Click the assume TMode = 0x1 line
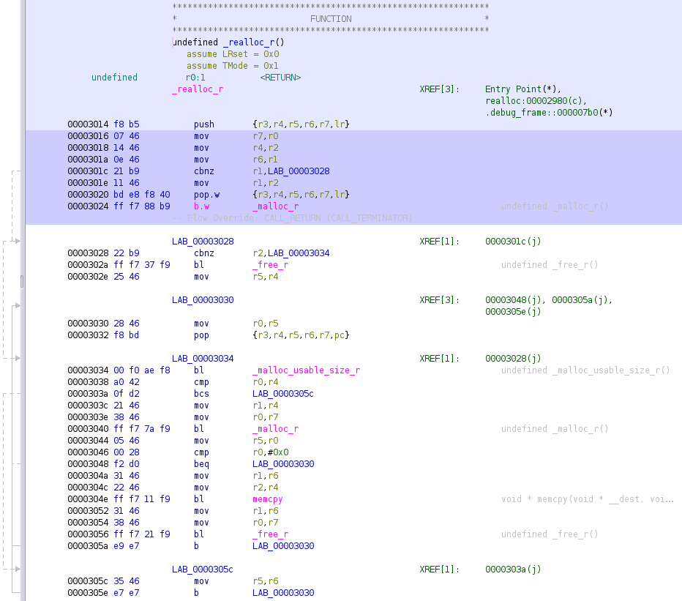The height and width of the screenshot is (601, 682). (x=232, y=66)
